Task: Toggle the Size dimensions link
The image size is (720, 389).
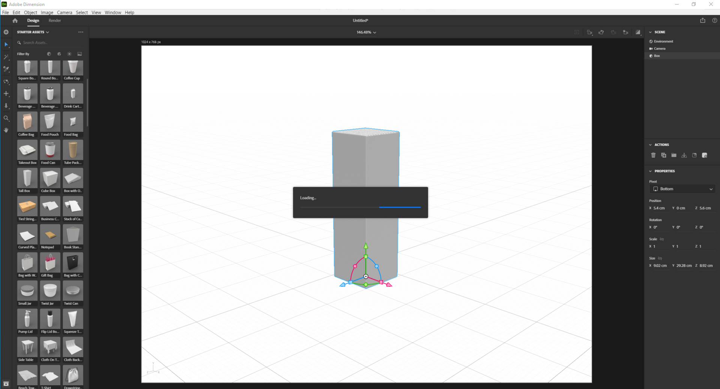Action: [660, 258]
